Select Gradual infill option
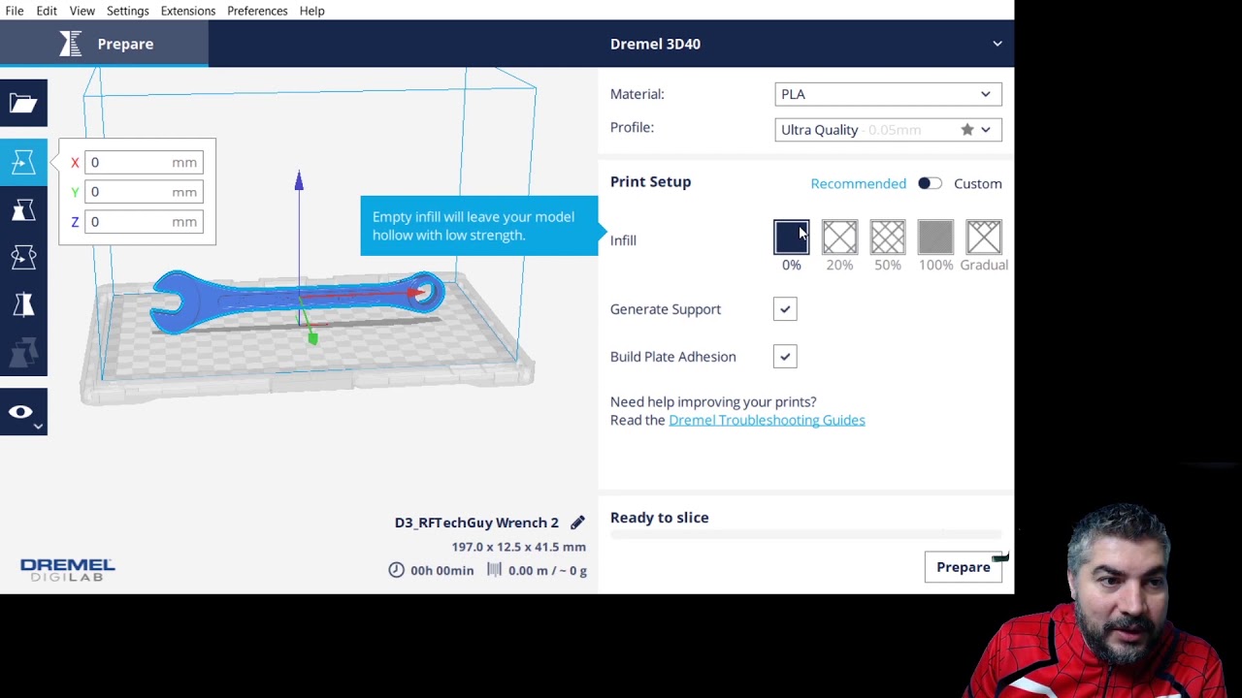 tap(983, 238)
